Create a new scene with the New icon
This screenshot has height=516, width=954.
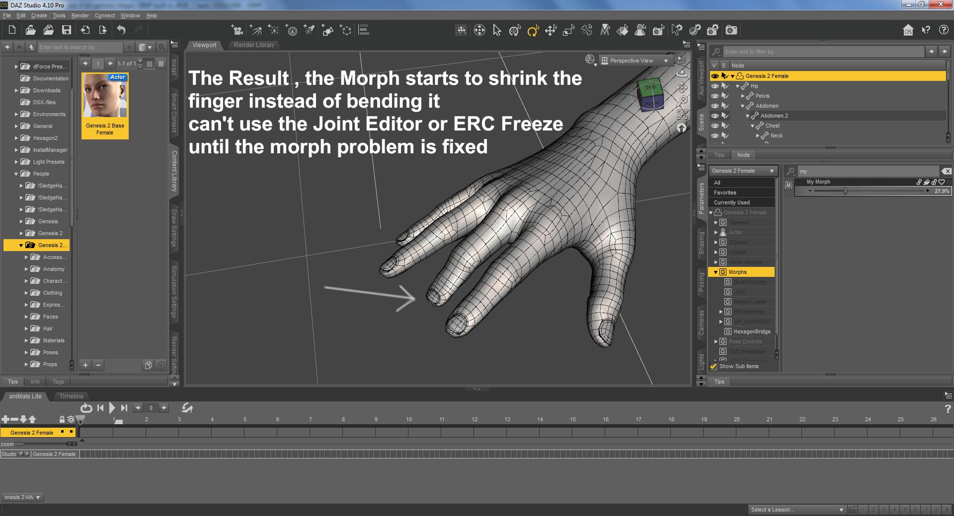11,30
